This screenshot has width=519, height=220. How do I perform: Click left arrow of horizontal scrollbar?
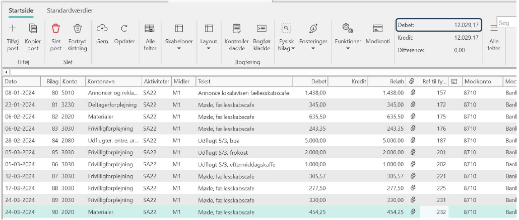[6, 71]
